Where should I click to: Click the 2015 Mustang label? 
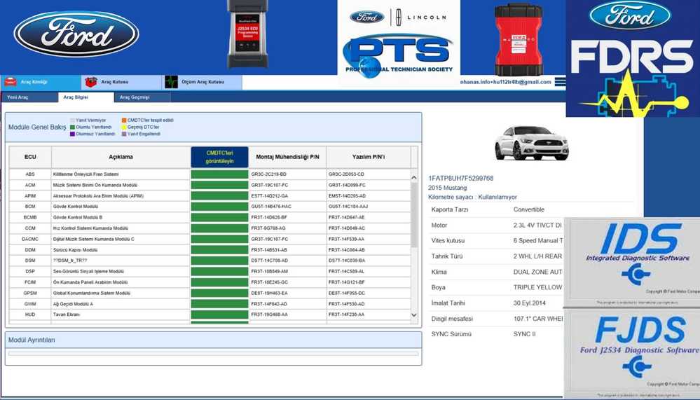tap(447, 188)
